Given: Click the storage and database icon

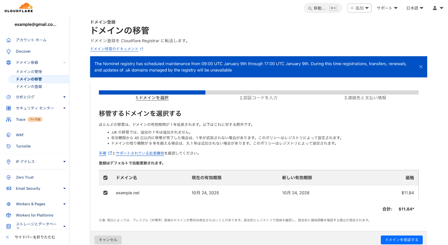Looking at the screenshot, I should pos(9,226).
